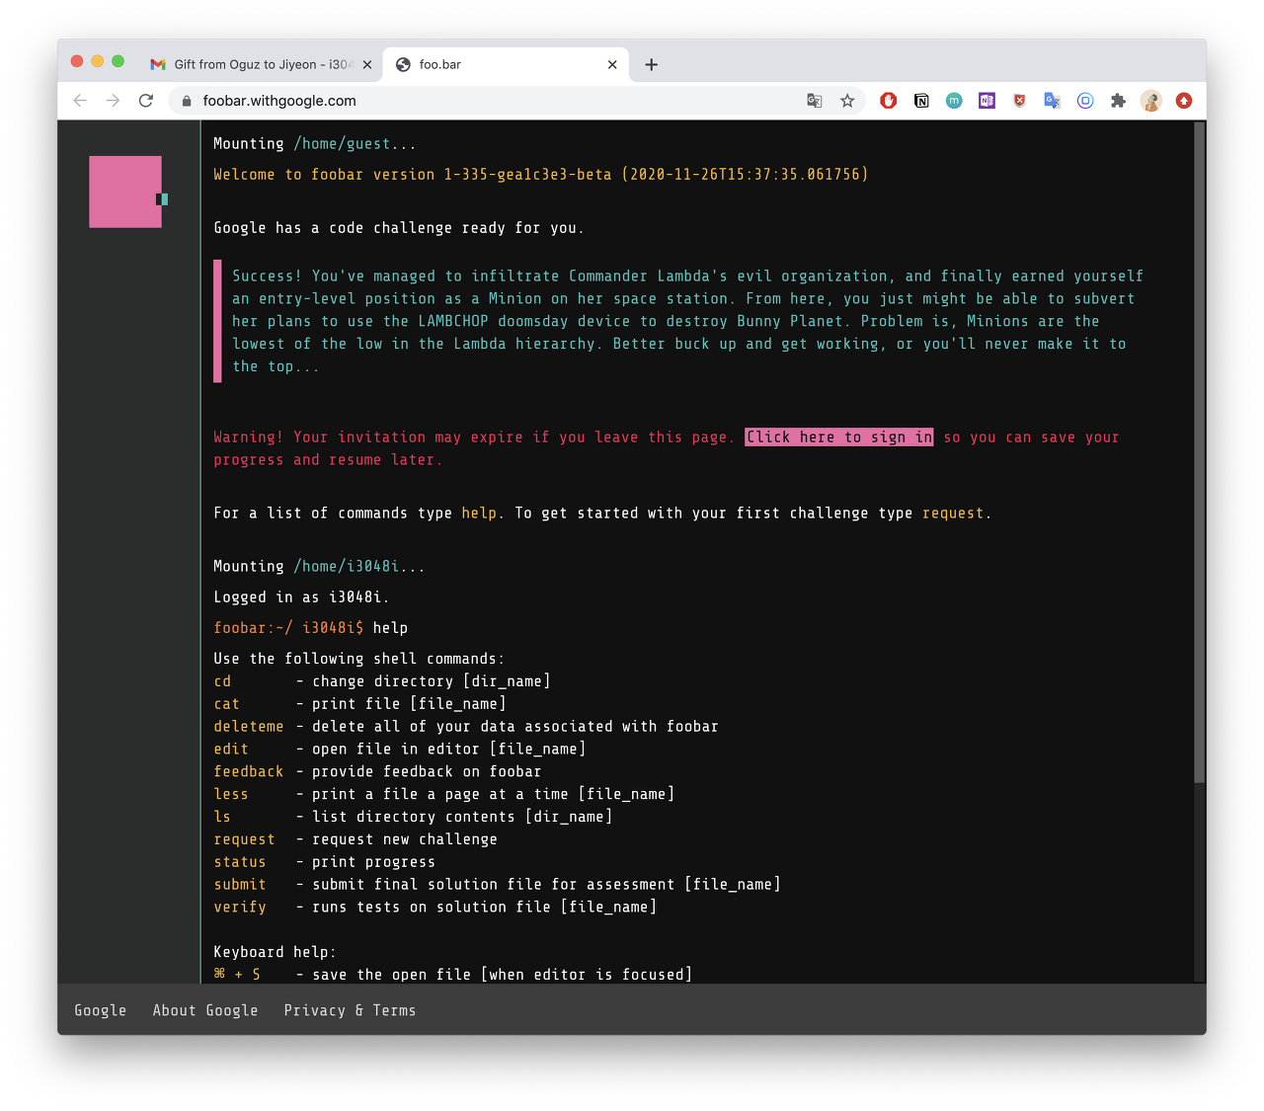Open the red stop-hand ad blocker extension
The image size is (1264, 1111).
point(889,101)
